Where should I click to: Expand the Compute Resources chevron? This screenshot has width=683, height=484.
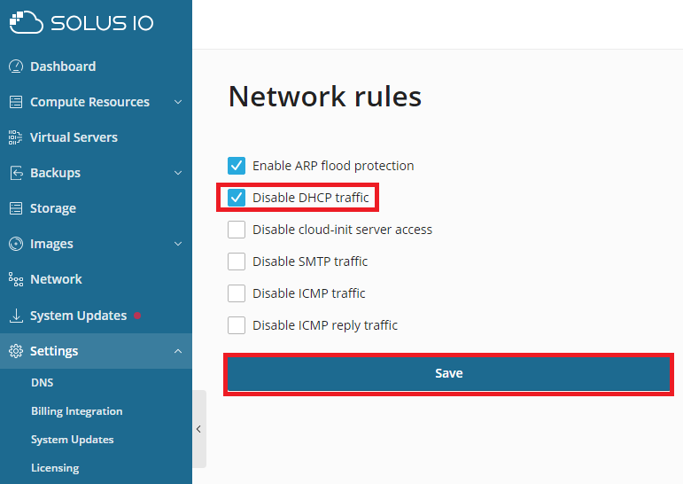[178, 102]
